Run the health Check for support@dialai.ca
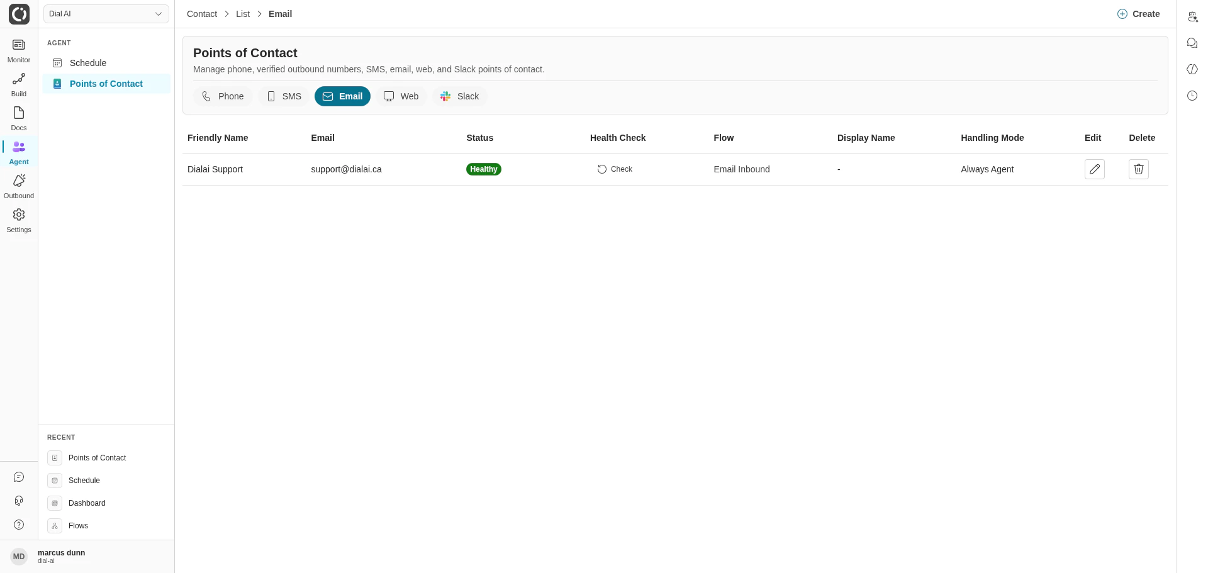The image size is (1208, 573). tap(615, 169)
